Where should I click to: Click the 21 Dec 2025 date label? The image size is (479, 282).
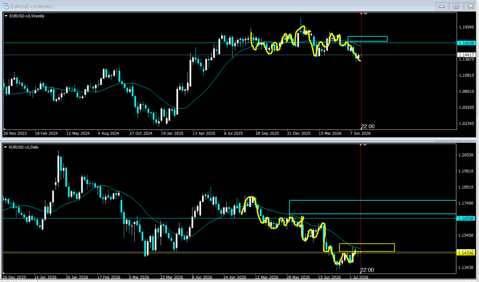coord(299,133)
